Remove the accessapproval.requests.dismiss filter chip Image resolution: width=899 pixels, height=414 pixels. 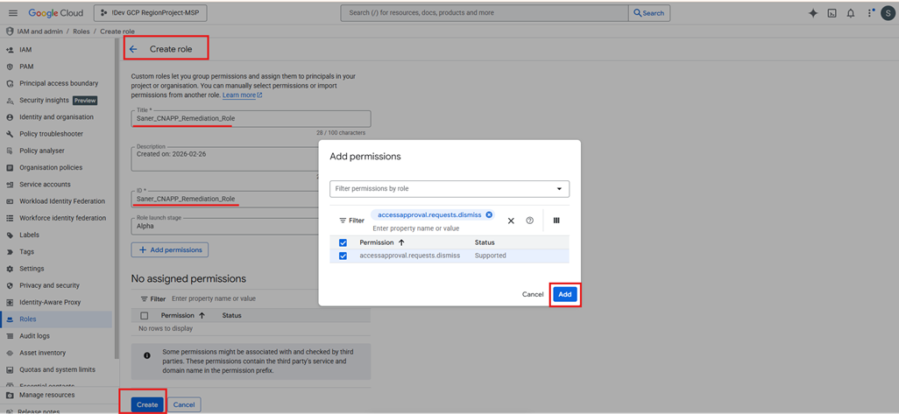pyautogui.click(x=489, y=214)
